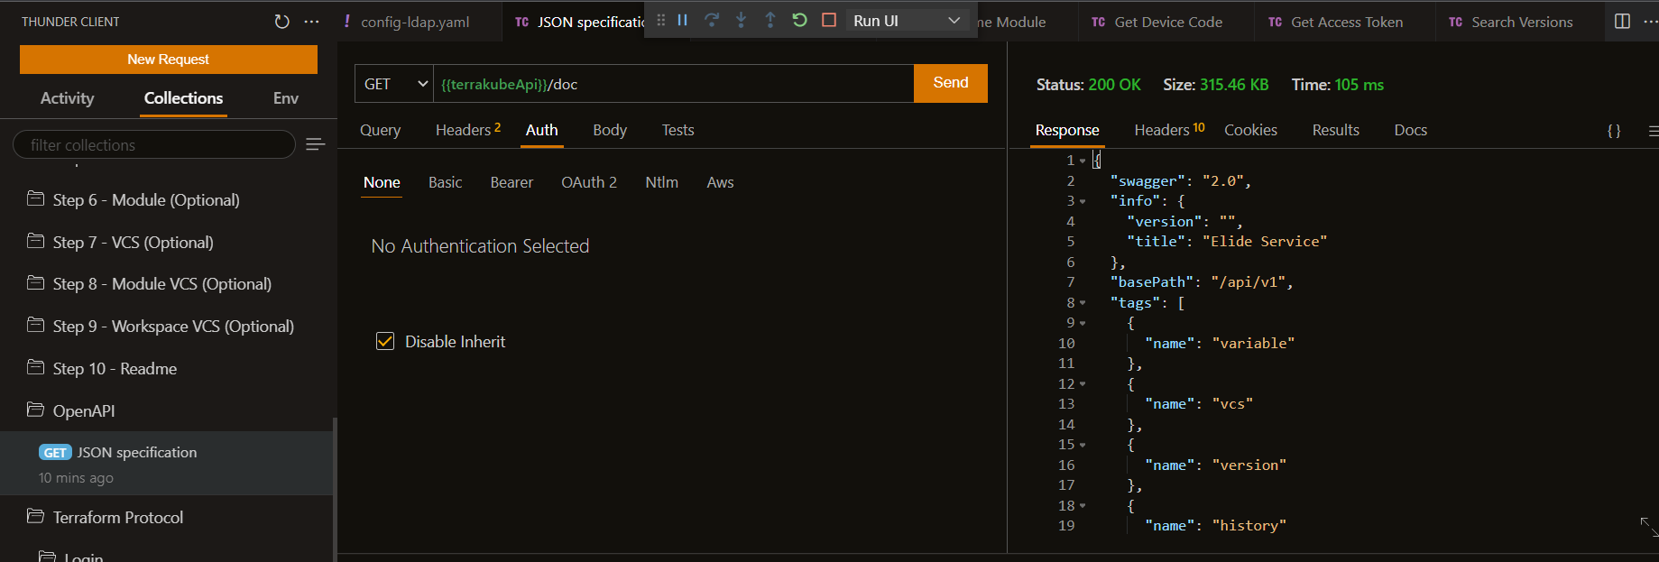Click the debug Step Over icon
Screen dimensions: 1659x562
click(x=712, y=20)
